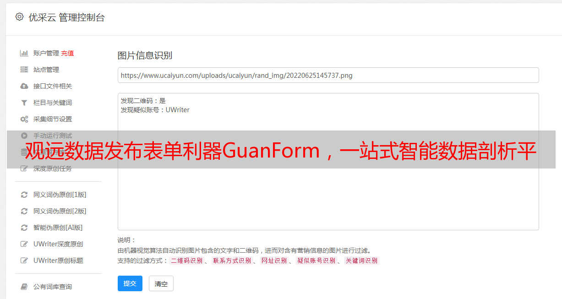
Task: Click the 公有词库查询 book icon
Action: pos(24,287)
